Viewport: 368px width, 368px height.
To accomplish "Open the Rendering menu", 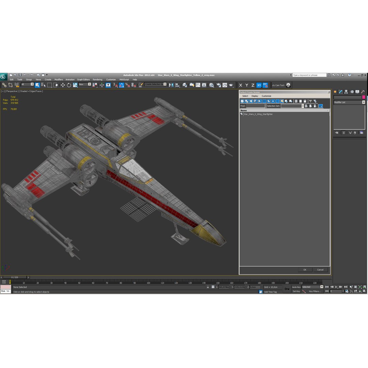I will pyautogui.click(x=97, y=79).
